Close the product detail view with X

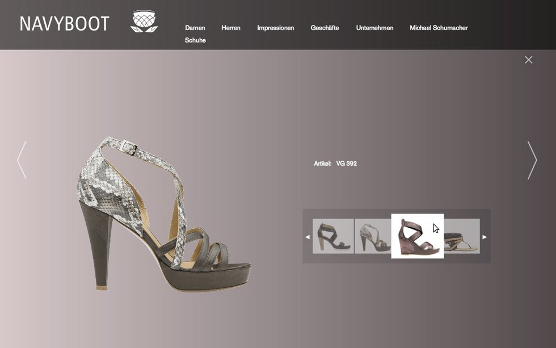coord(528,60)
